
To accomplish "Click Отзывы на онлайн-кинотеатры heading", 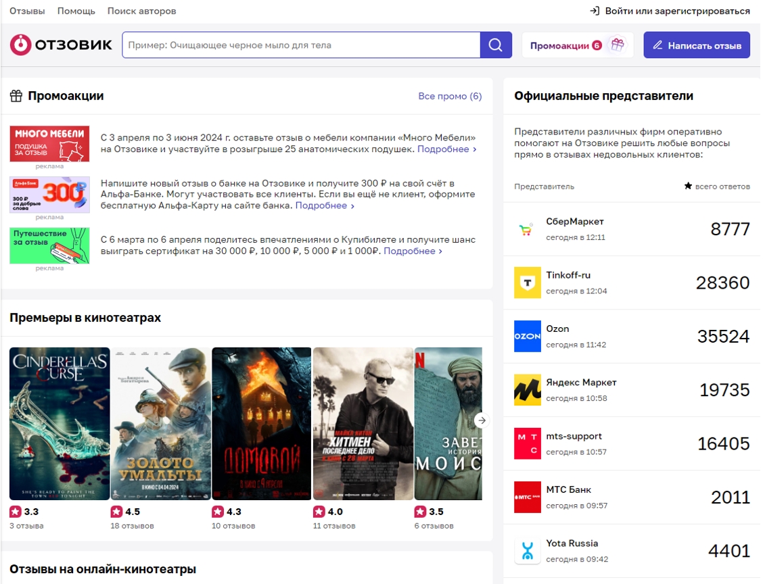I will tap(103, 569).
